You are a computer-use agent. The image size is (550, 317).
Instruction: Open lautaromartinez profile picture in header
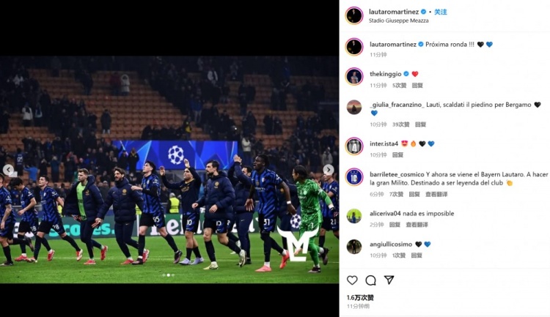(354, 15)
